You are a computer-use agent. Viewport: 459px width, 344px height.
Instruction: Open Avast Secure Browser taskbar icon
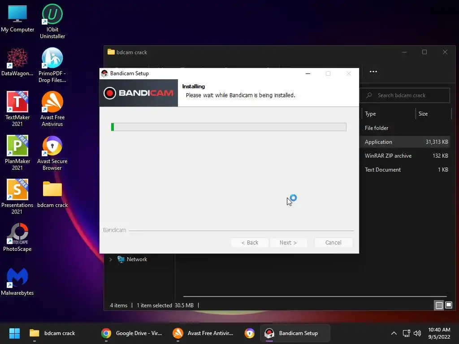tap(249, 333)
